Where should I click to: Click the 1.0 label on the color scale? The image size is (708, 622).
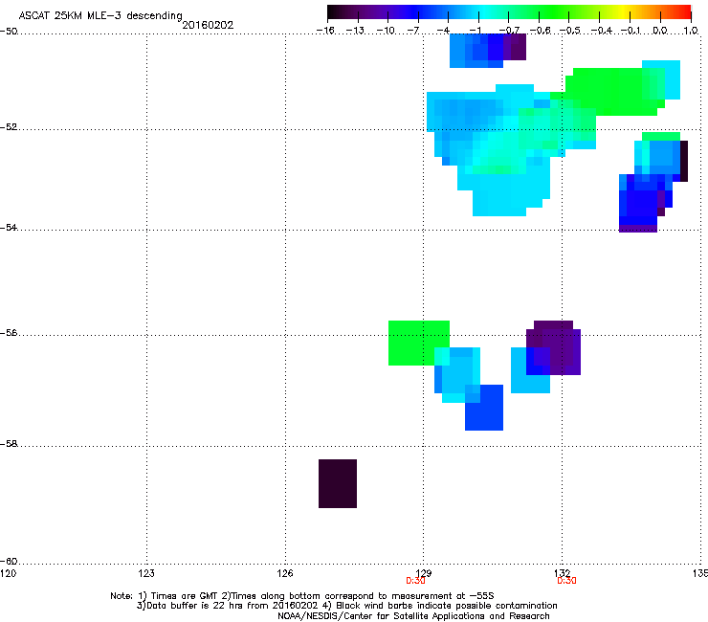(x=691, y=31)
